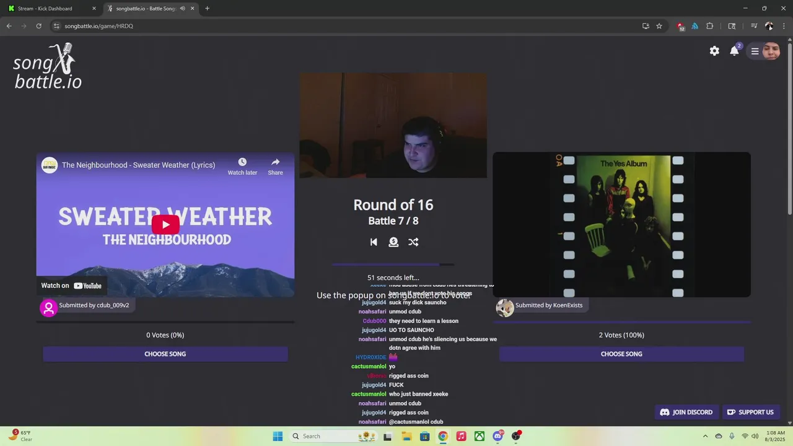View site information icon
793x446 pixels.
click(56, 26)
